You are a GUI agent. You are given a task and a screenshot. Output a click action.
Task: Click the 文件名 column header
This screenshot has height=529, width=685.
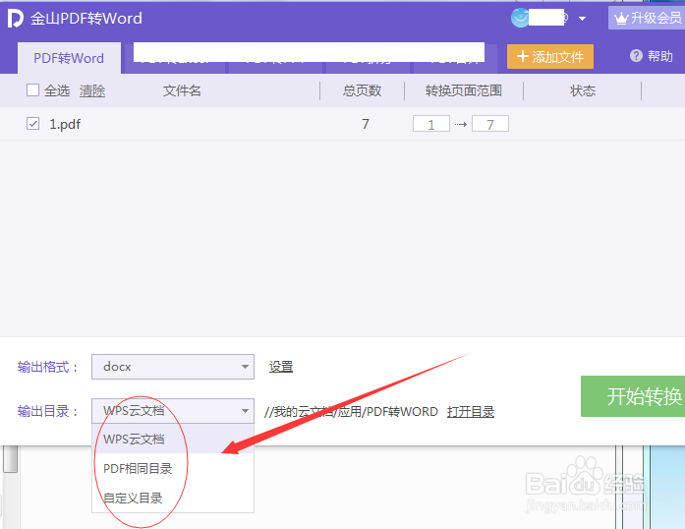tap(182, 90)
